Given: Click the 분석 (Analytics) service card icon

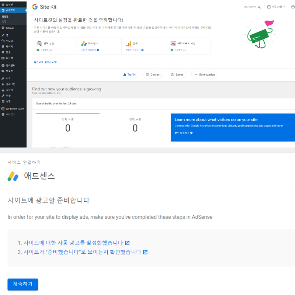Looking at the screenshot, I should (x=129, y=43).
